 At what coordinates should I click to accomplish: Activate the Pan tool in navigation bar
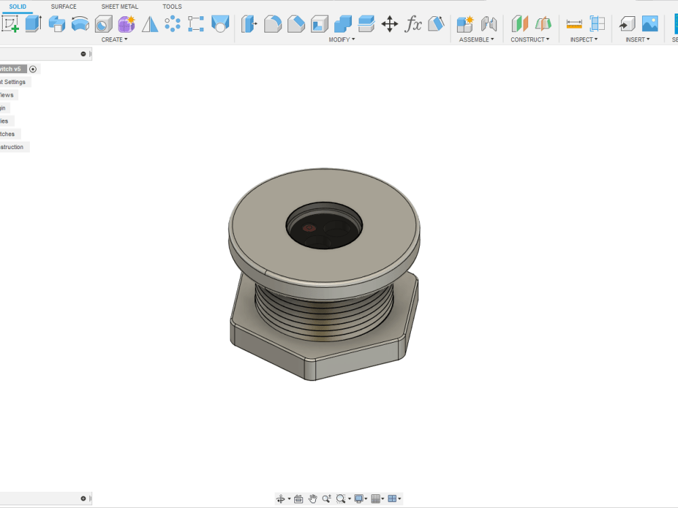point(313,499)
